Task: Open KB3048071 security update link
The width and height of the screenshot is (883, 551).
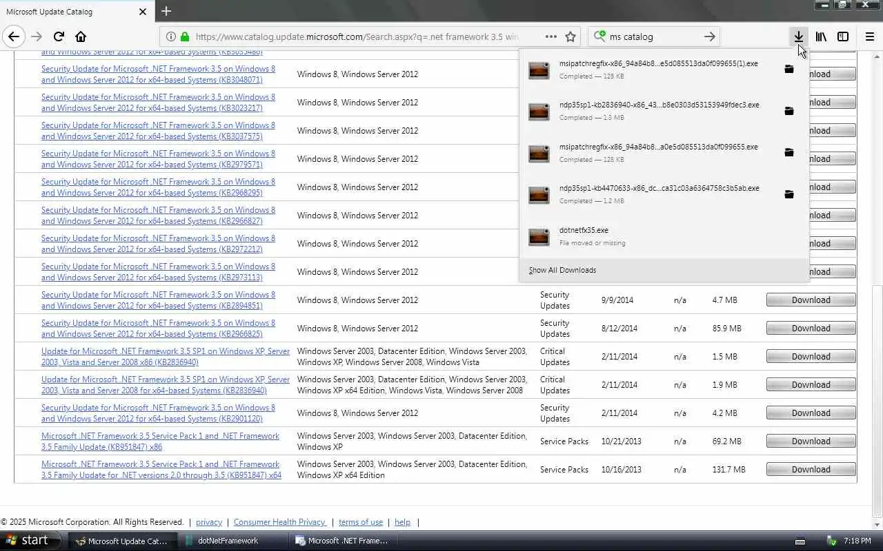Action: coord(158,74)
